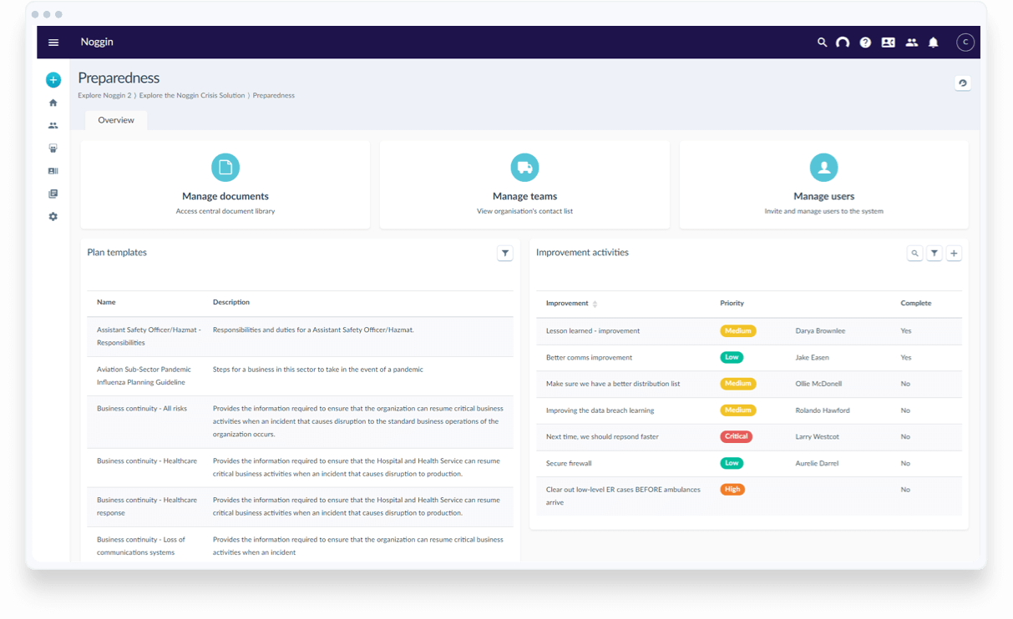
Task: Search within Improvement activities
Action: [915, 254]
